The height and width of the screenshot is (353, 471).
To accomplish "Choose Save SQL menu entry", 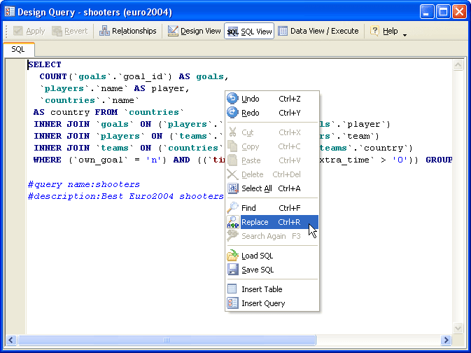I will 272,270.
